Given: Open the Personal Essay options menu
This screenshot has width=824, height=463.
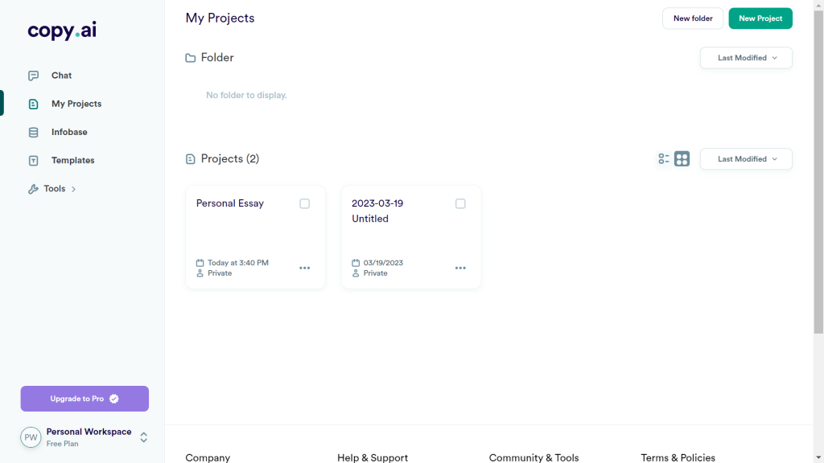Looking at the screenshot, I should 304,268.
